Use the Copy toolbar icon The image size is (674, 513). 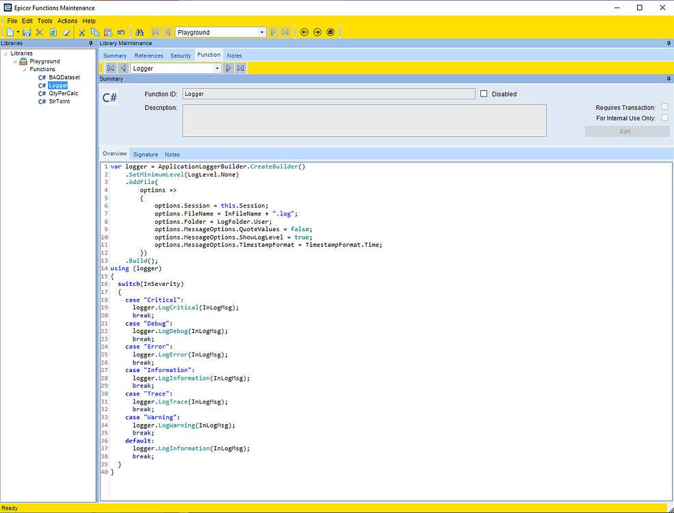94,31
